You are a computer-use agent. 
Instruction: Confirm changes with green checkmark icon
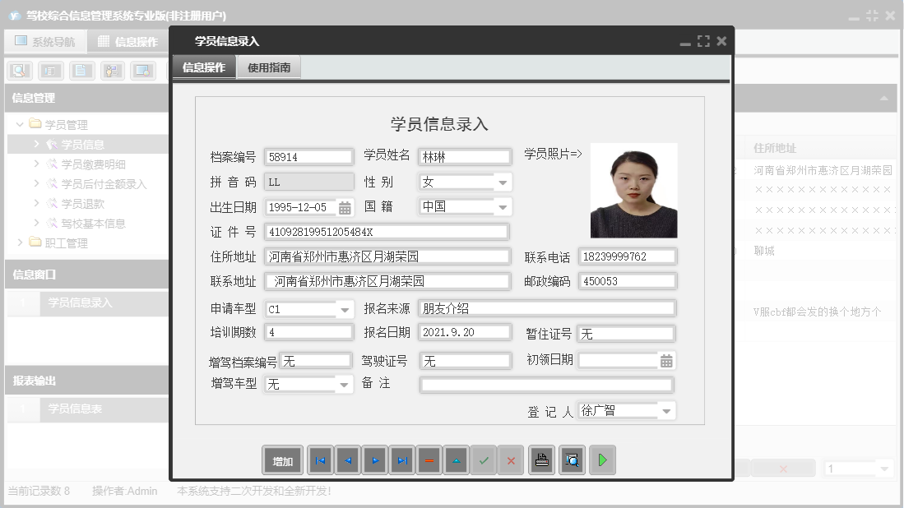coord(483,460)
